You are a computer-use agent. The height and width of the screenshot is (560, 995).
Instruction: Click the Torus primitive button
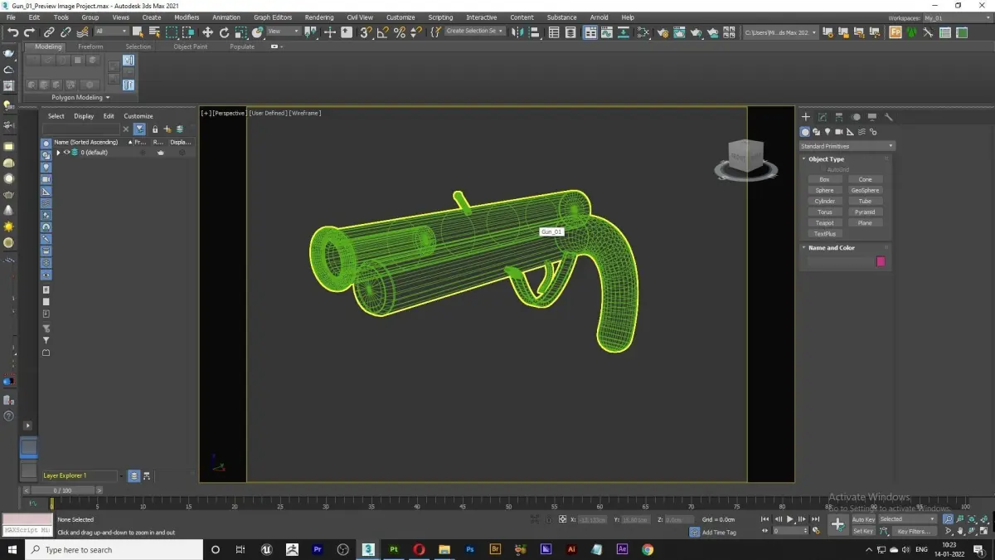click(x=824, y=212)
